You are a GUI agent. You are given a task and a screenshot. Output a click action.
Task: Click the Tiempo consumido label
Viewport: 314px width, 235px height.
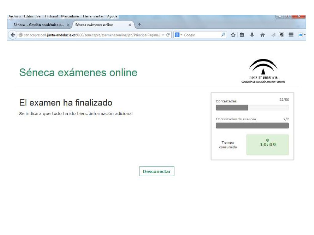228,145
